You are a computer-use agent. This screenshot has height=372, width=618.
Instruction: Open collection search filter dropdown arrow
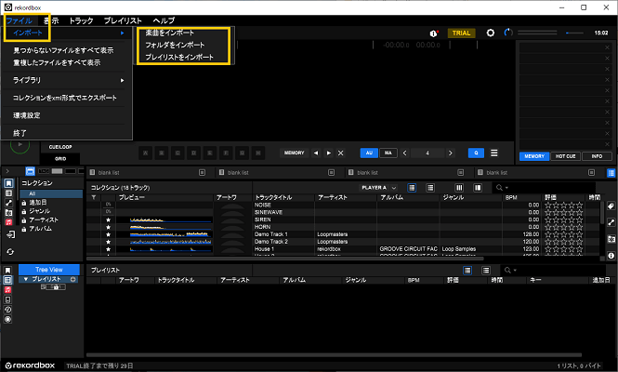pos(506,188)
